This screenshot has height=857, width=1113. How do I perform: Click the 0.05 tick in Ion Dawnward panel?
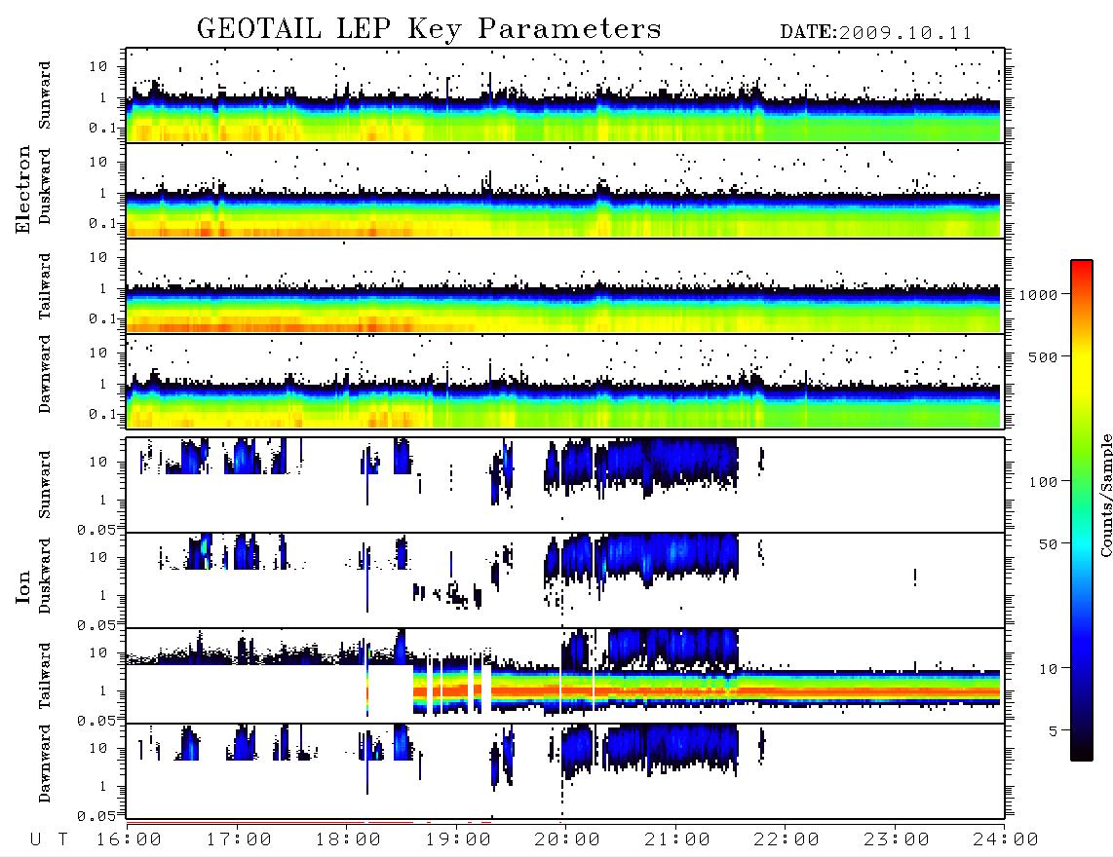[96, 816]
